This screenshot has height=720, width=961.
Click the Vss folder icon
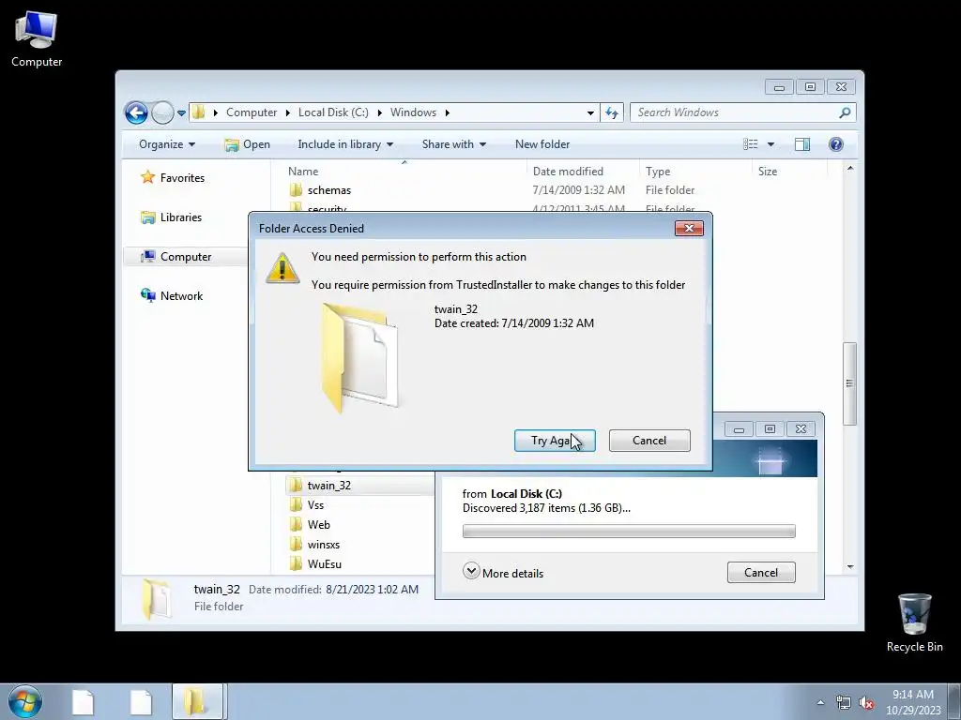296,505
